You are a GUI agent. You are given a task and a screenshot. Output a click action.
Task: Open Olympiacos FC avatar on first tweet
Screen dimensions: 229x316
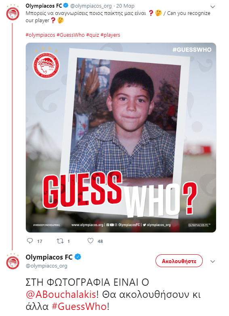[13, 13]
